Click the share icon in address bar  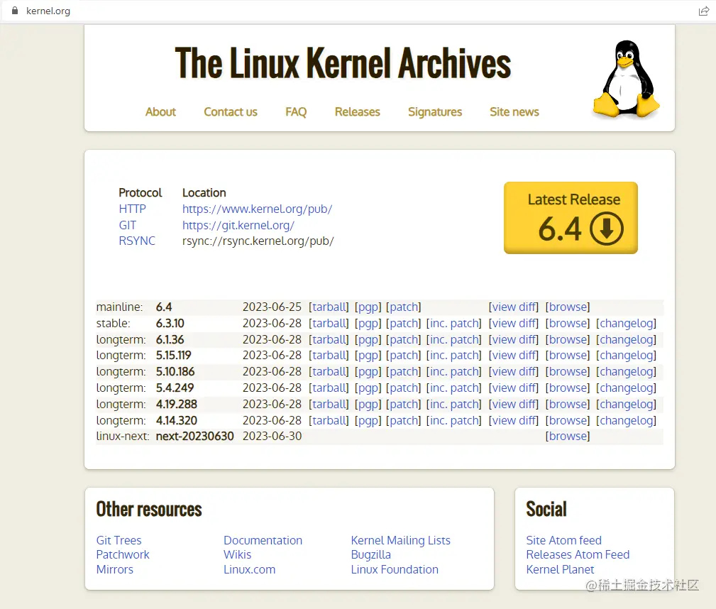click(704, 11)
